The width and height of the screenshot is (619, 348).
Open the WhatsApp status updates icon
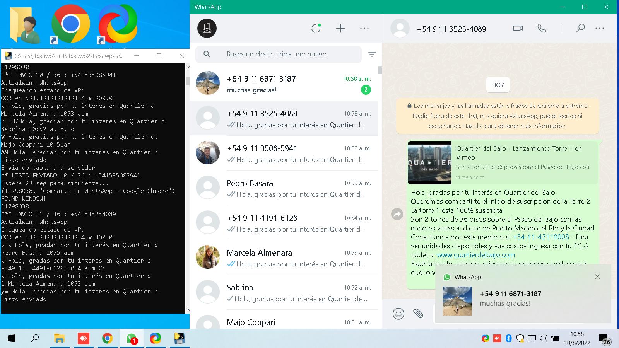pos(316,28)
